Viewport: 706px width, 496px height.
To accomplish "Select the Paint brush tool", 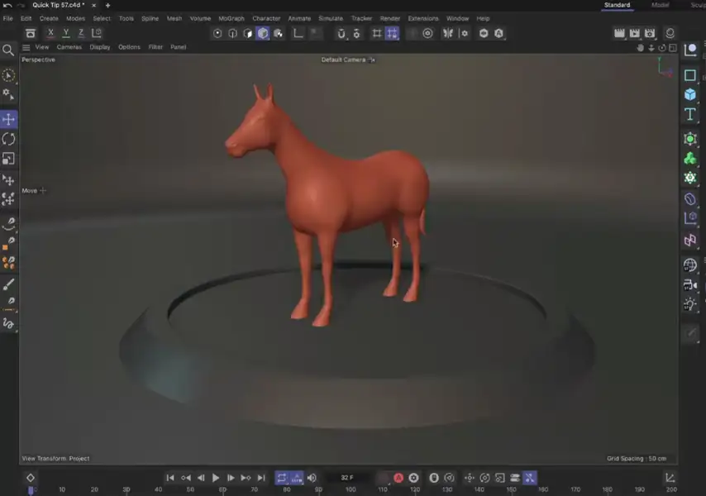I will [8, 284].
